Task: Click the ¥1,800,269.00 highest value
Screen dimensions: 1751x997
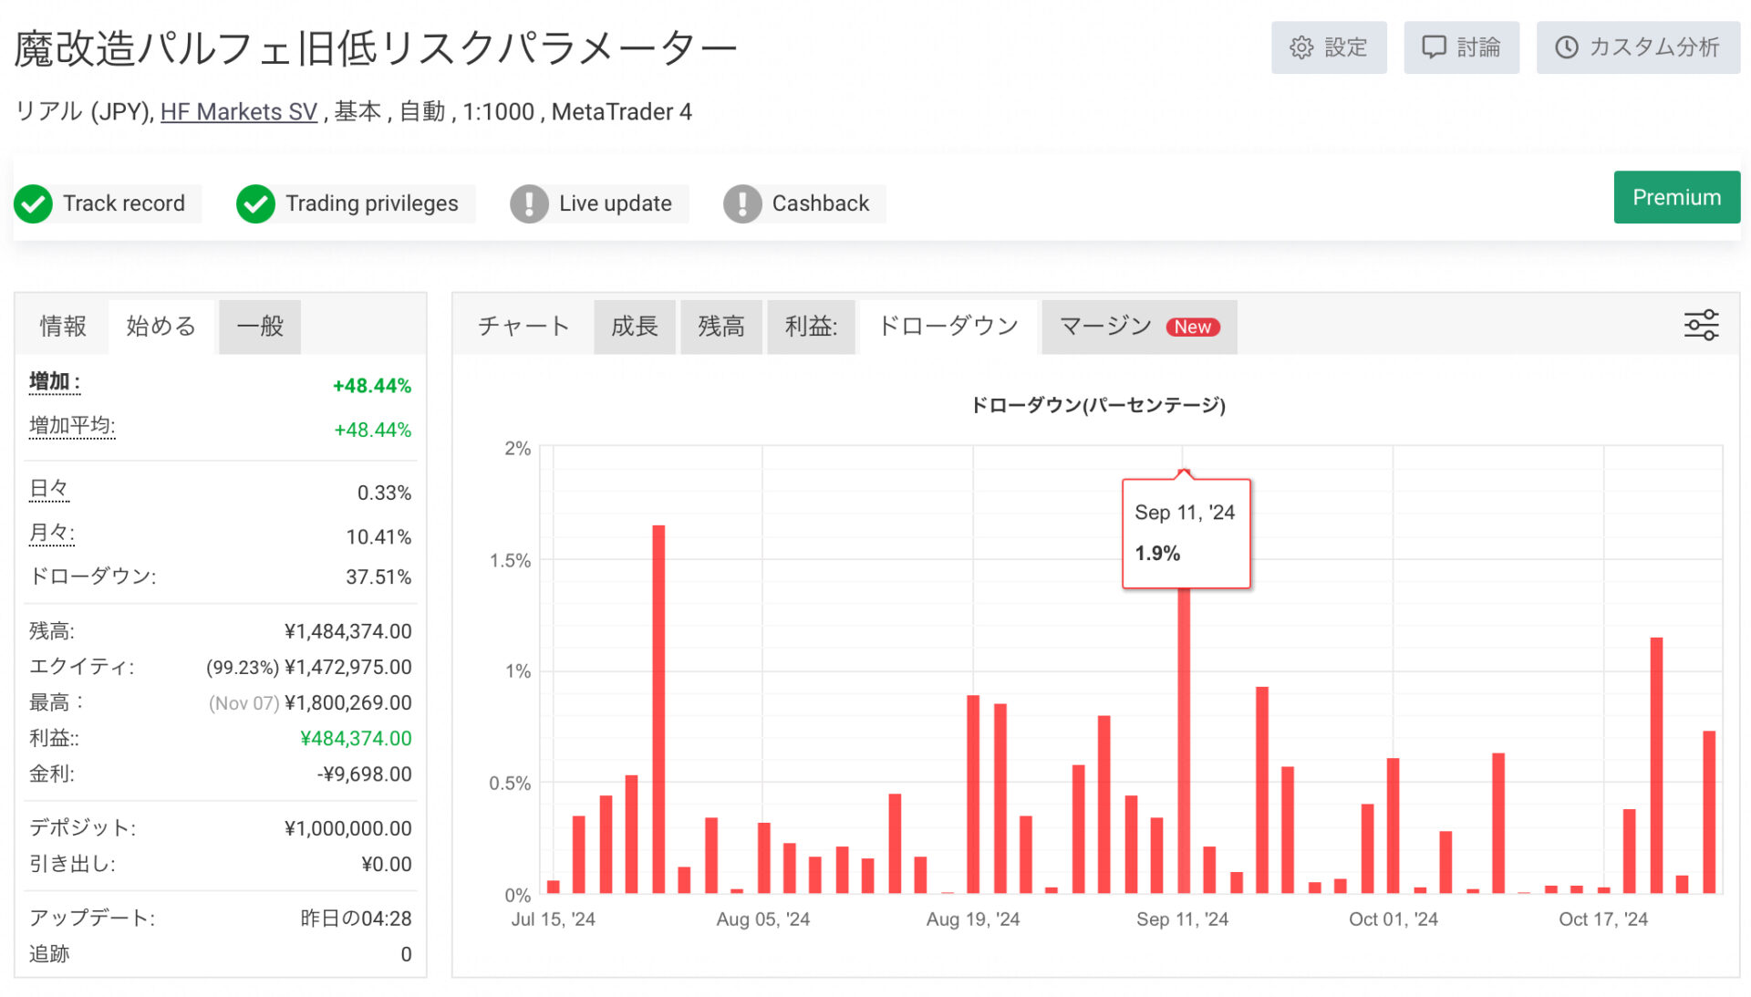Action: pyautogui.click(x=348, y=702)
